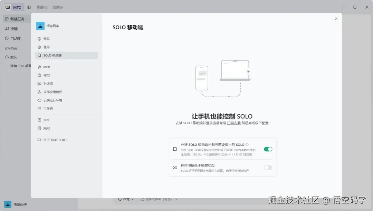Open the 模型 settings page
Image resolution: width=373 pixels, height=211 pixels.
coord(67,75)
